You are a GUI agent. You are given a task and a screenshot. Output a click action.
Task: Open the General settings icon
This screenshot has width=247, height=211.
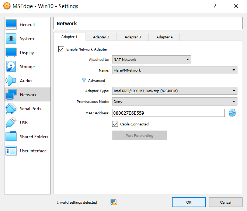coord(11,24)
